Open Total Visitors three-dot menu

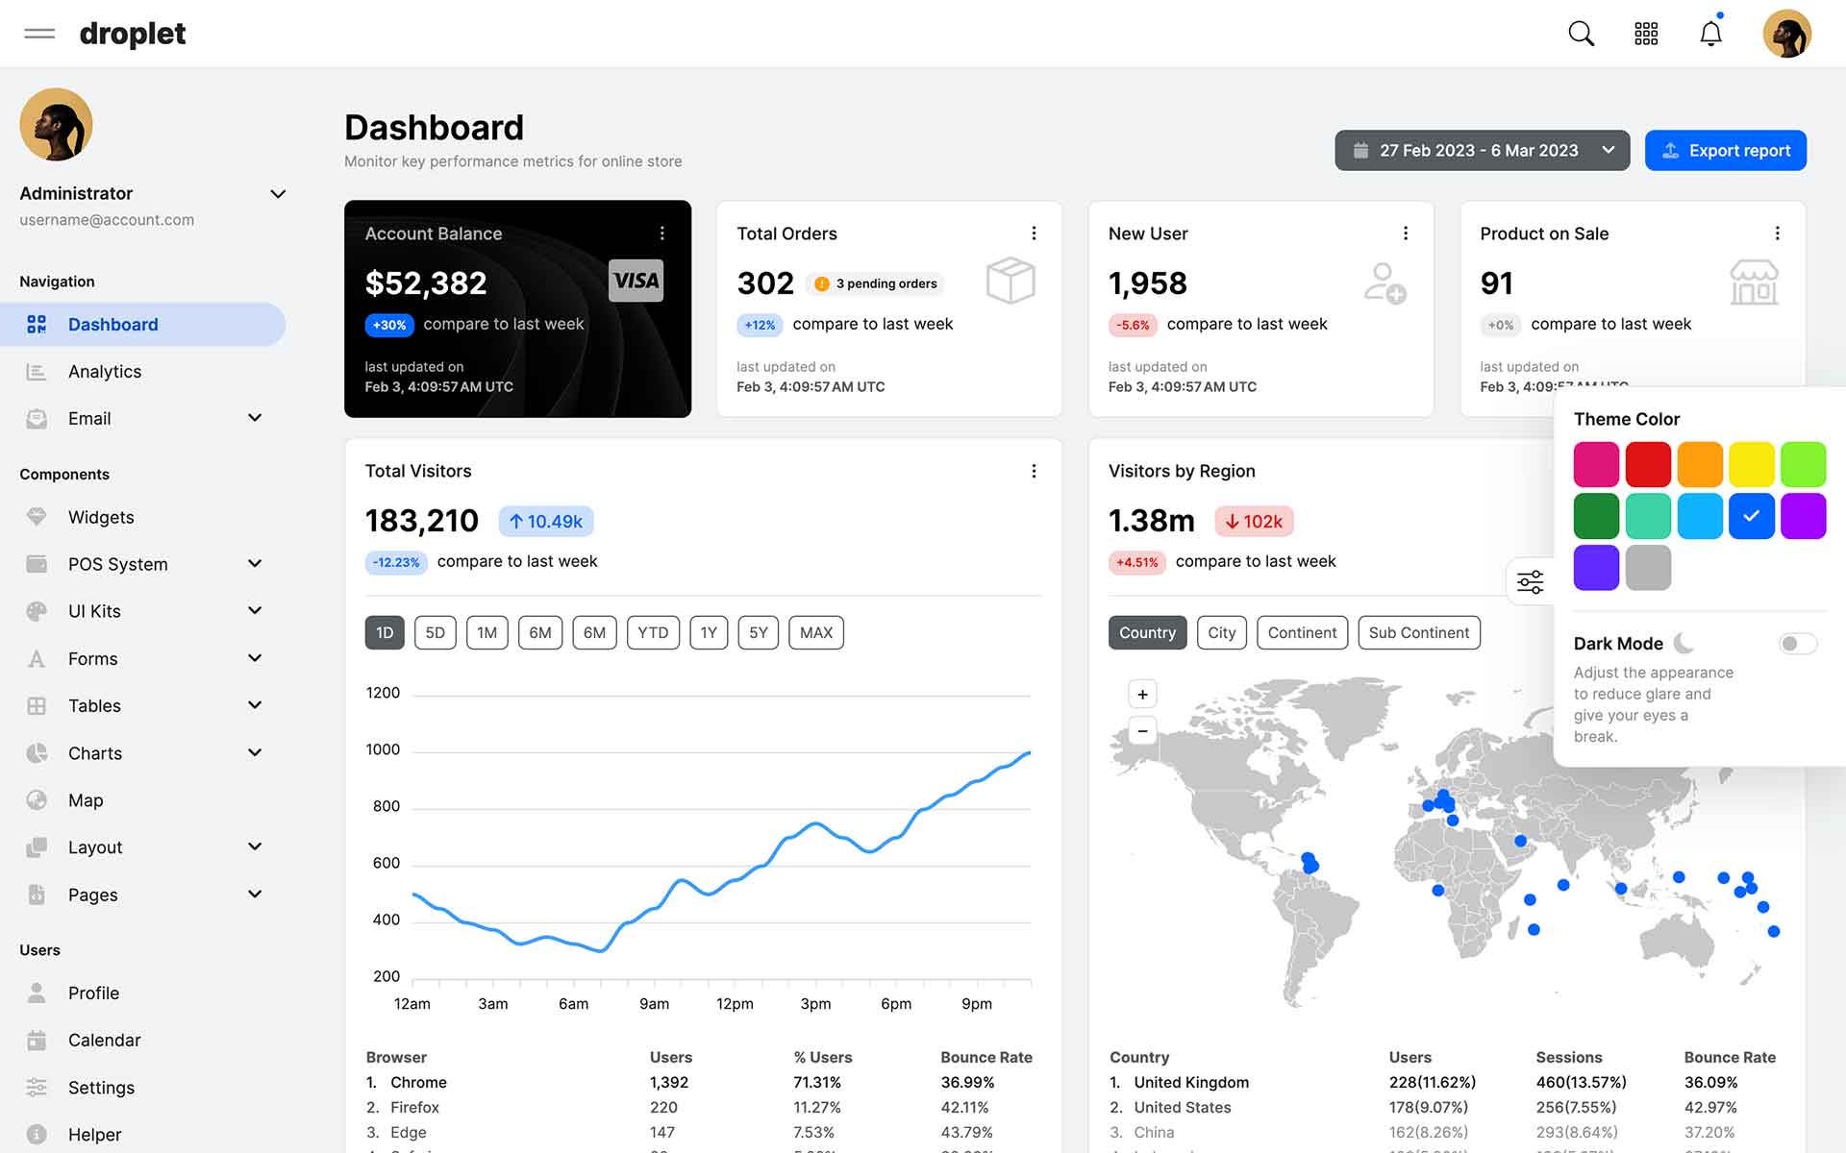[1034, 471]
